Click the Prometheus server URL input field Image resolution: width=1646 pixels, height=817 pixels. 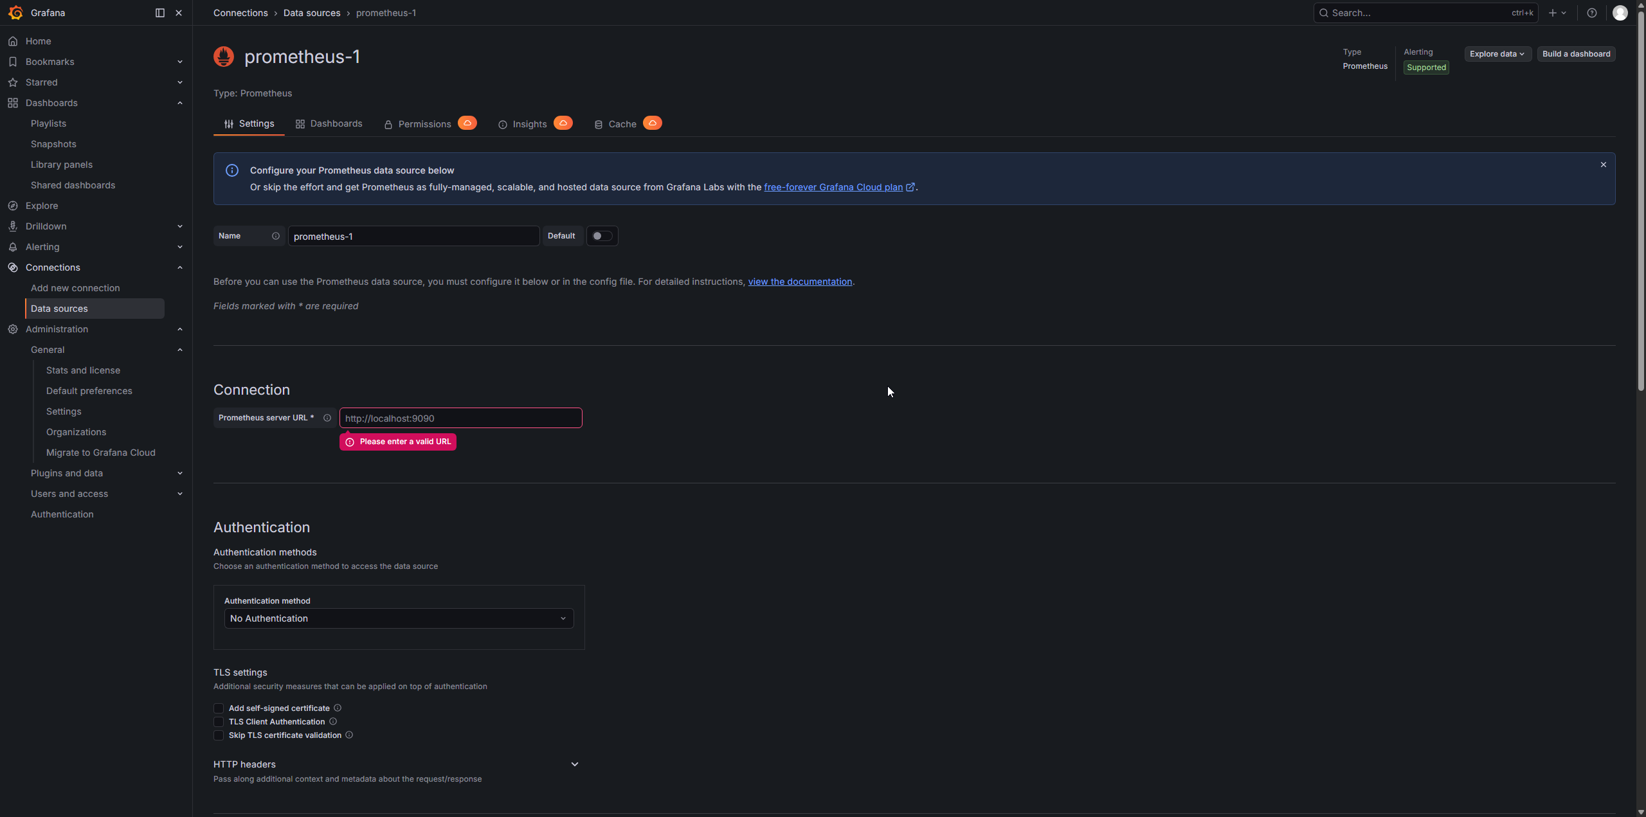[x=460, y=418]
